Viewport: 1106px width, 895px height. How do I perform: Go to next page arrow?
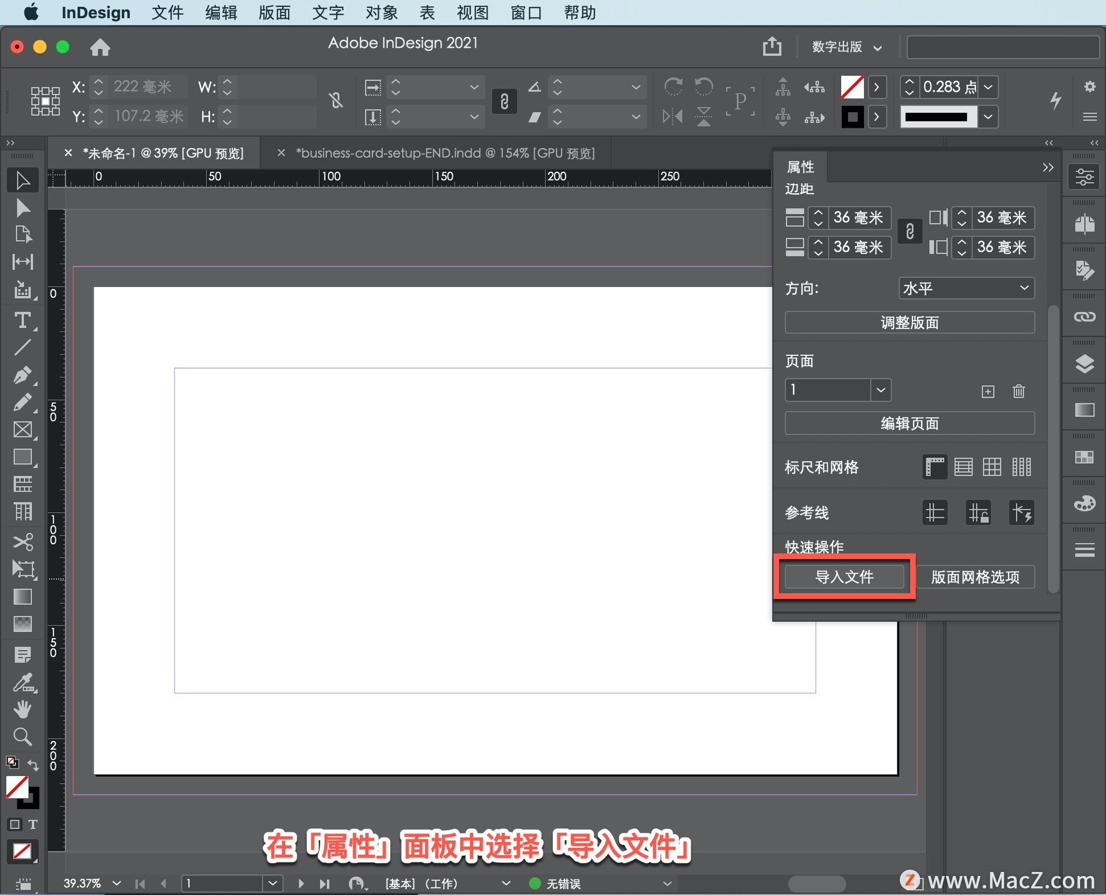(x=301, y=883)
